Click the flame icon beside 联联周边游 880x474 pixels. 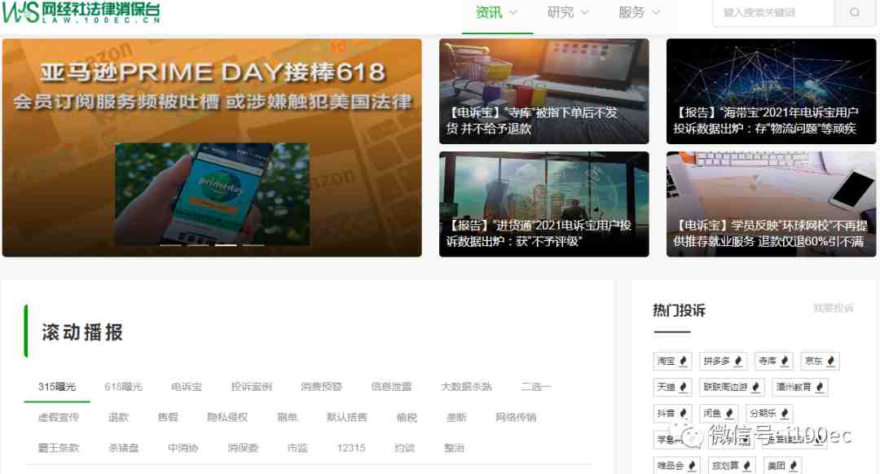755,387
